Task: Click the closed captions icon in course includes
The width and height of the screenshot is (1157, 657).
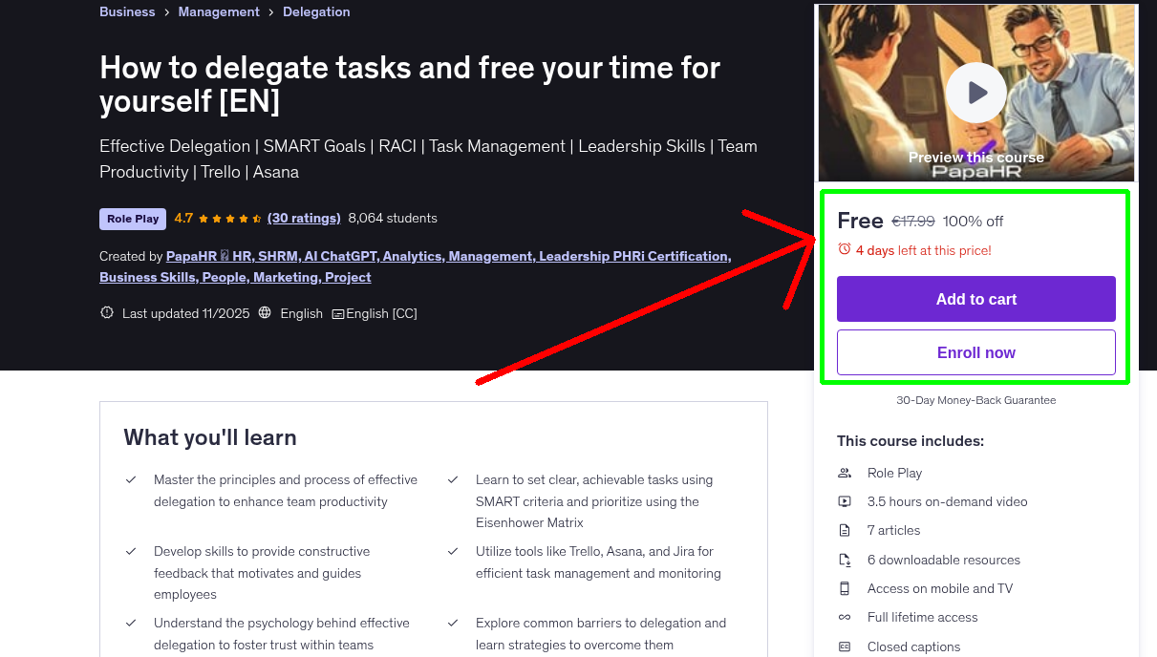Action: pyautogui.click(x=844, y=646)
